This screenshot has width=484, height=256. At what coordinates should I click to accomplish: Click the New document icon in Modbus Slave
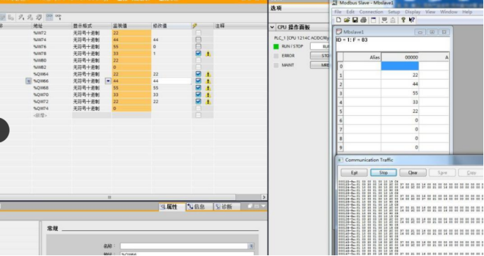tap(339, 20)
